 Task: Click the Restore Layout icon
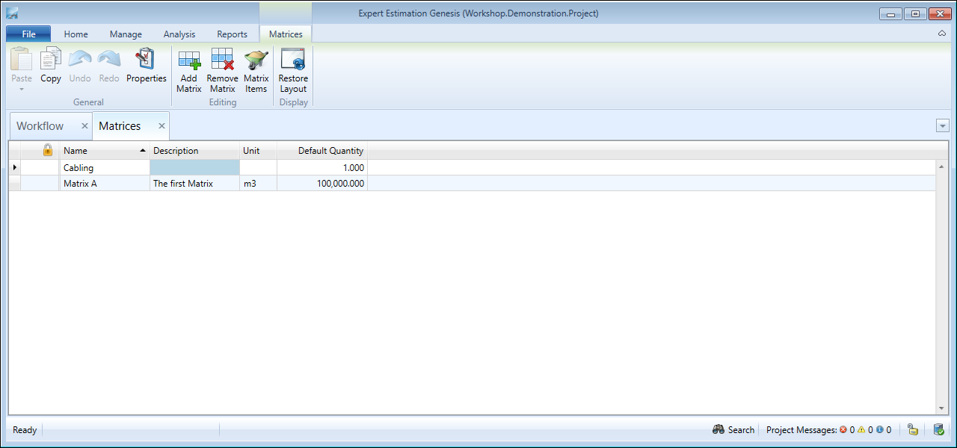[293, 61]
